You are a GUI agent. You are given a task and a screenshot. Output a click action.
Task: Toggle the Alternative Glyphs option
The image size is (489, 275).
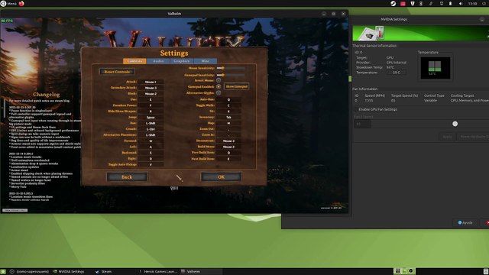pyautogui.click(x=219, y=93)
